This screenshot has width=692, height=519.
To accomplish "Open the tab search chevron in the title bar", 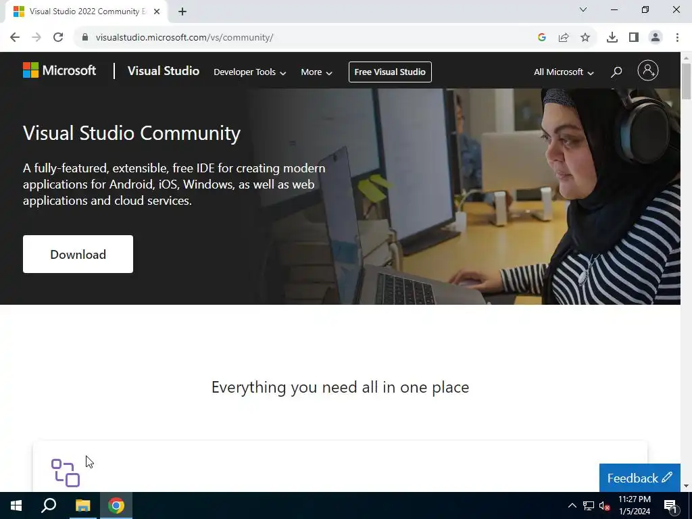I will pos(583,9).
